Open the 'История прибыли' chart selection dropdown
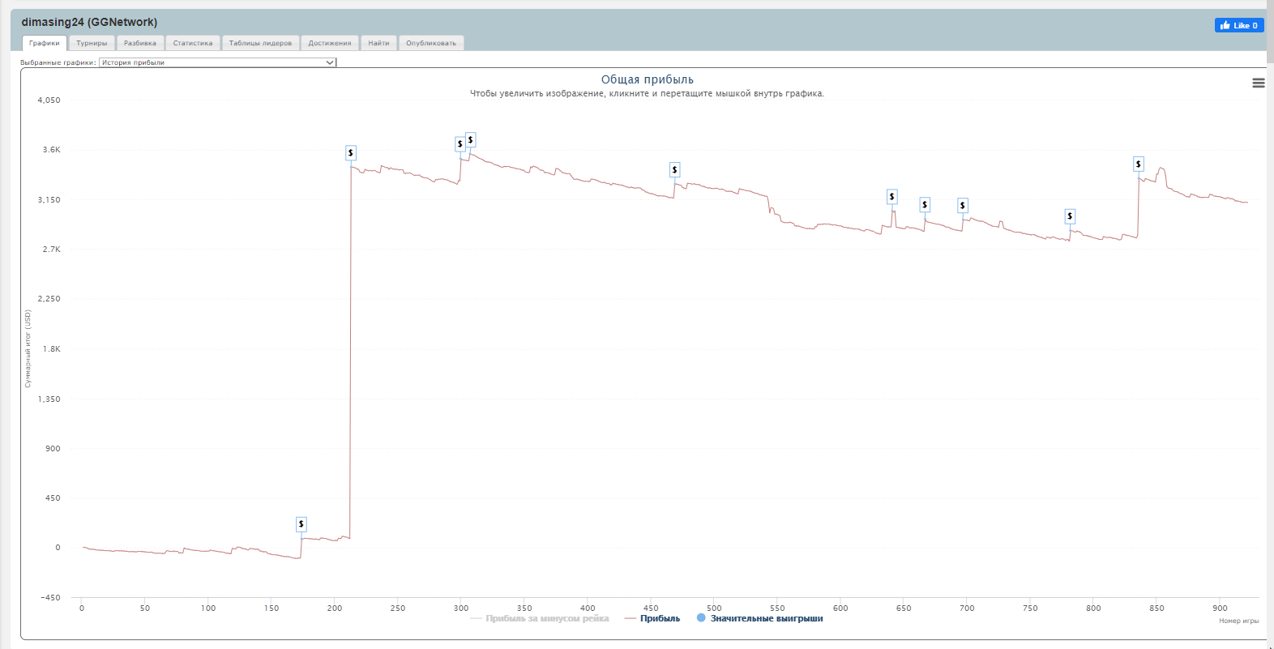1274x649 pixels. click(217, 62)
